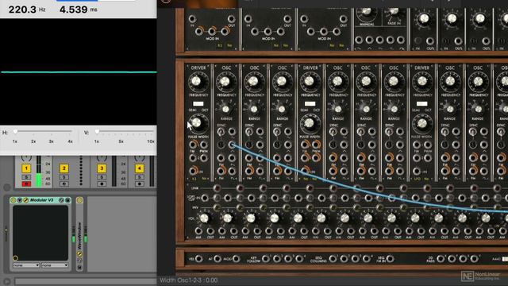Adjust the second mixer volume knob

coord(228,218)
